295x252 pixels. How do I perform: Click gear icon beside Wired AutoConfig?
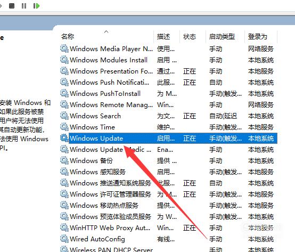tap(64, 239)
